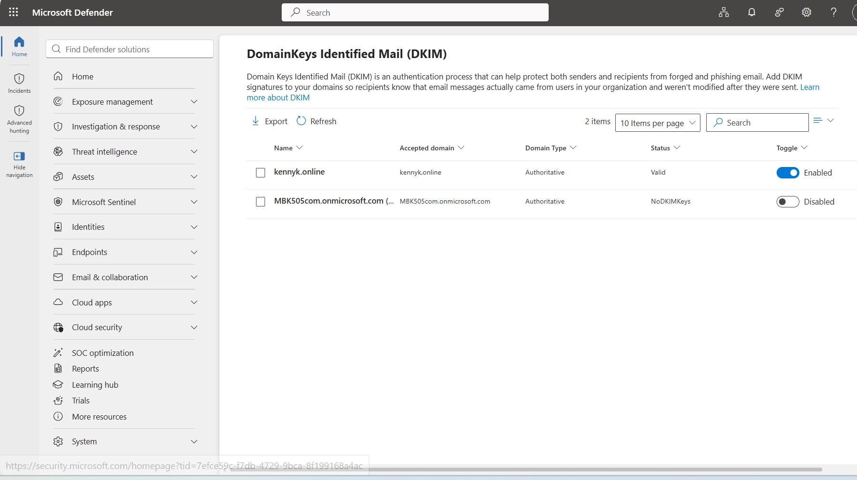Focus Find Defender solutions field

pyautogui.click(x=129, y=49)
